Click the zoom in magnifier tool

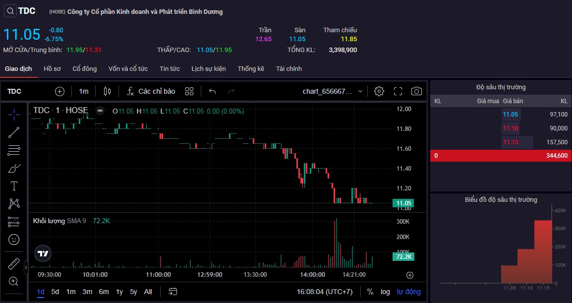14,282
